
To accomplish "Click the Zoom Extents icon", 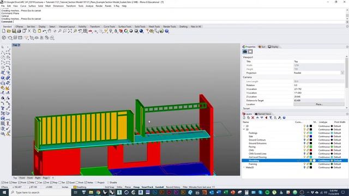I will point(70,31).
